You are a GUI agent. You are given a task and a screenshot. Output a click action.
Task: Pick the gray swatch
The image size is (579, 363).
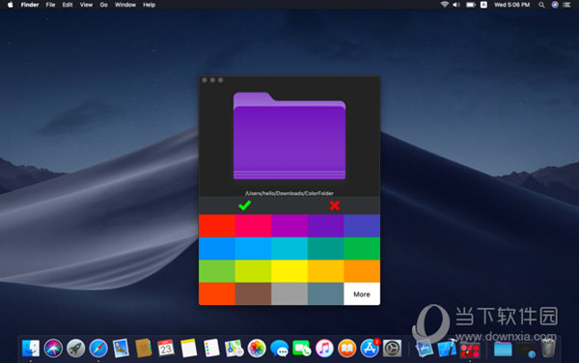pyautogui.click(x=289, y=294)
